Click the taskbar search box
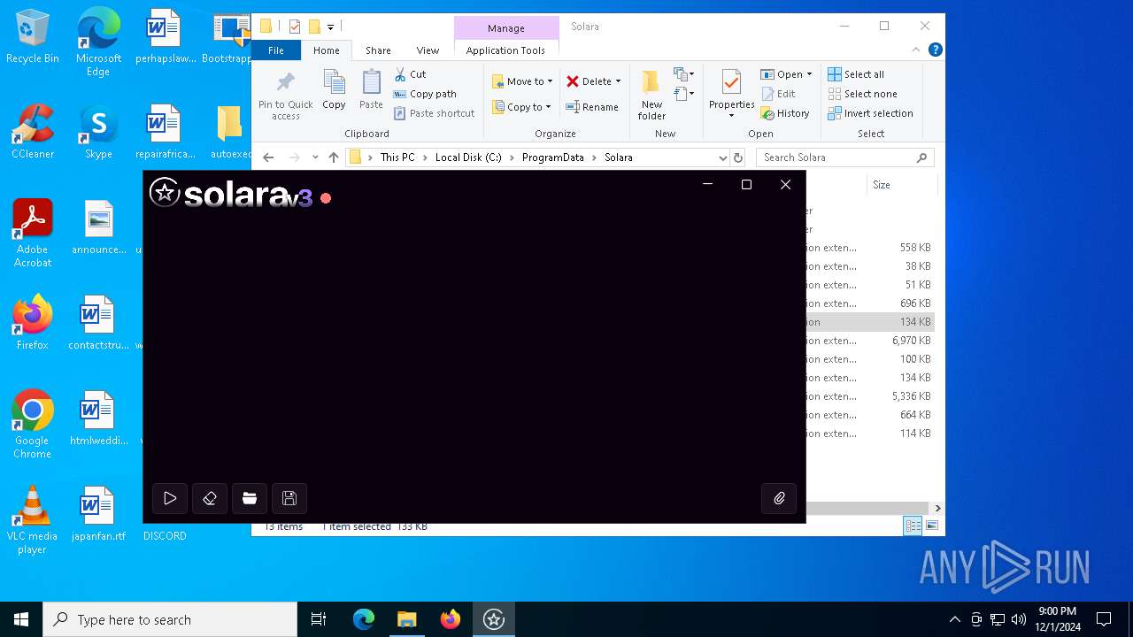This screenshot has width=1133, height=637. click(x=170, y=619)
